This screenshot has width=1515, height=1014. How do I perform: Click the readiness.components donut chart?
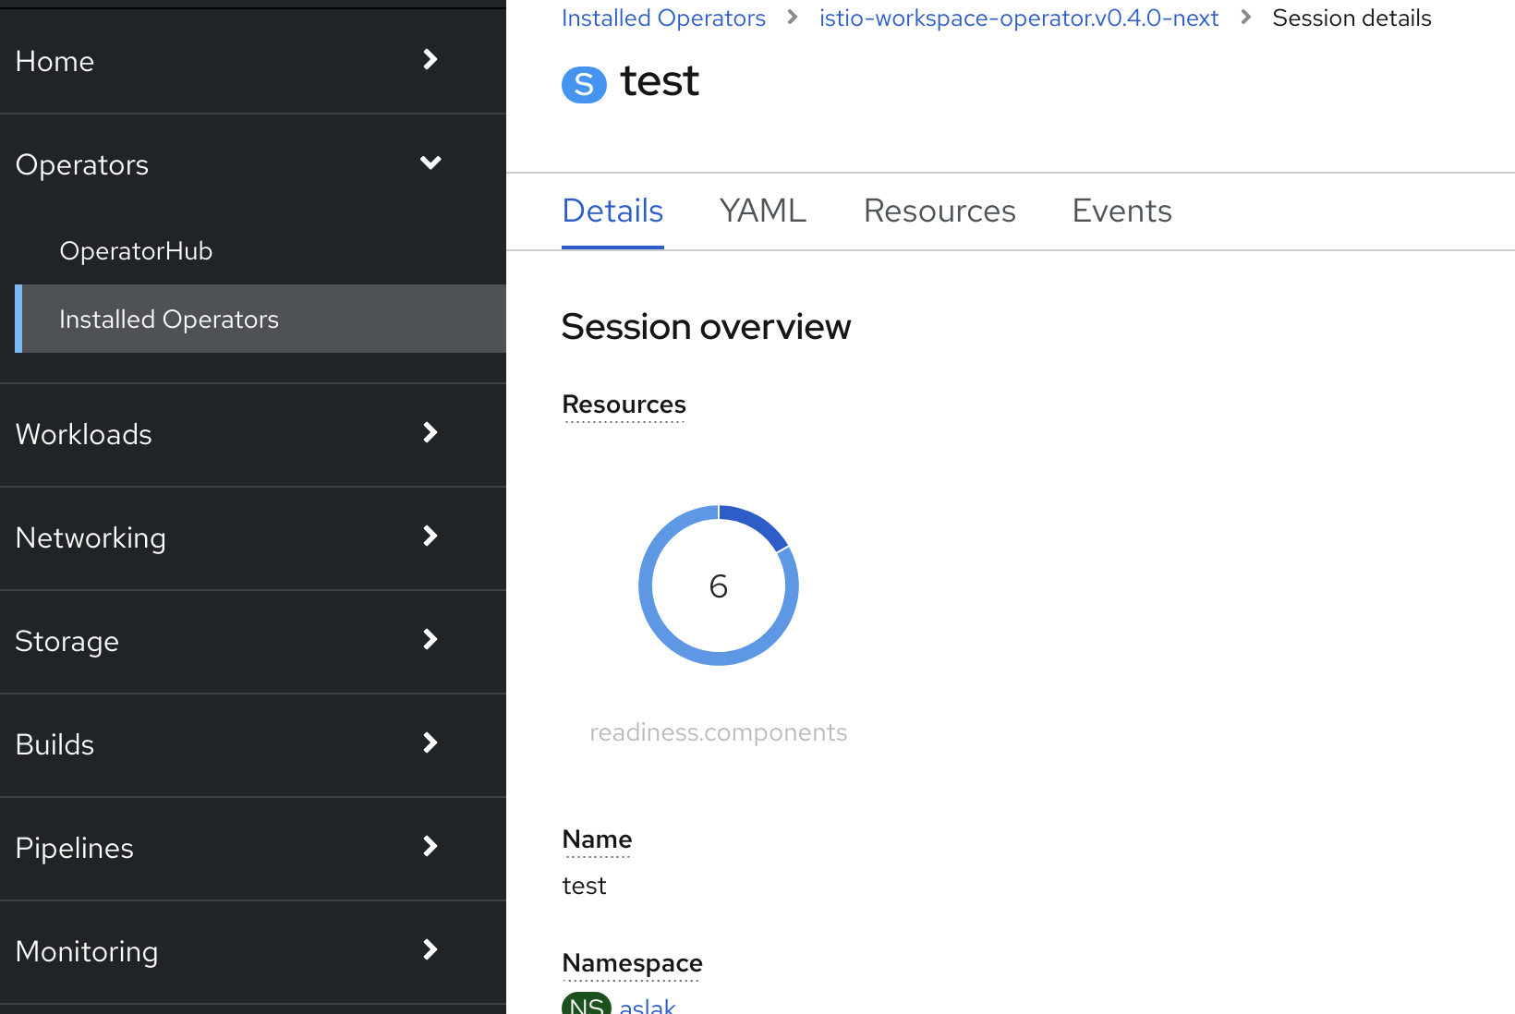[719, 585]
